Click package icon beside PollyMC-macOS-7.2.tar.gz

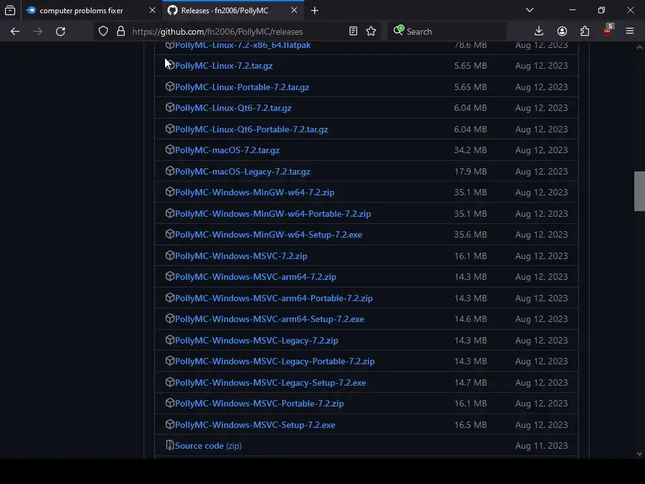pyautogui.click(x=170, y=149)
